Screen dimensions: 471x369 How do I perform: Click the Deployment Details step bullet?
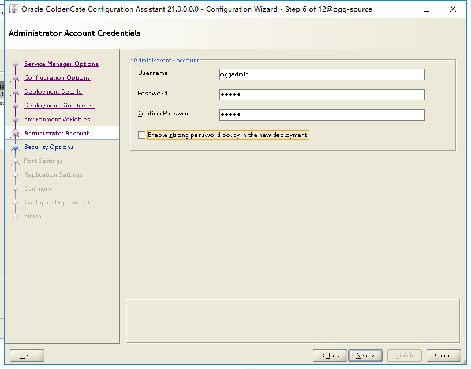tap(16, 92)
